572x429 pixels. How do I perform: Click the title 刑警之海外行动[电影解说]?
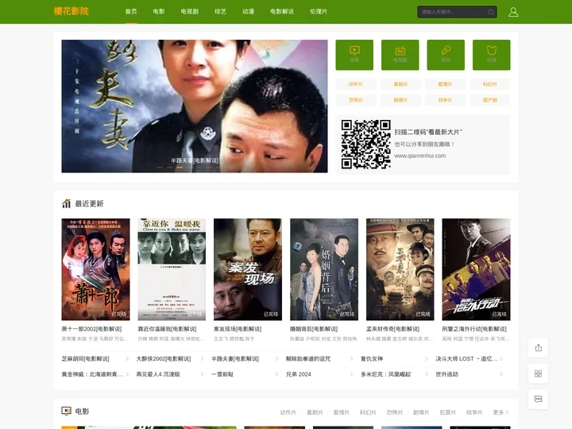[x=474, y=329]
